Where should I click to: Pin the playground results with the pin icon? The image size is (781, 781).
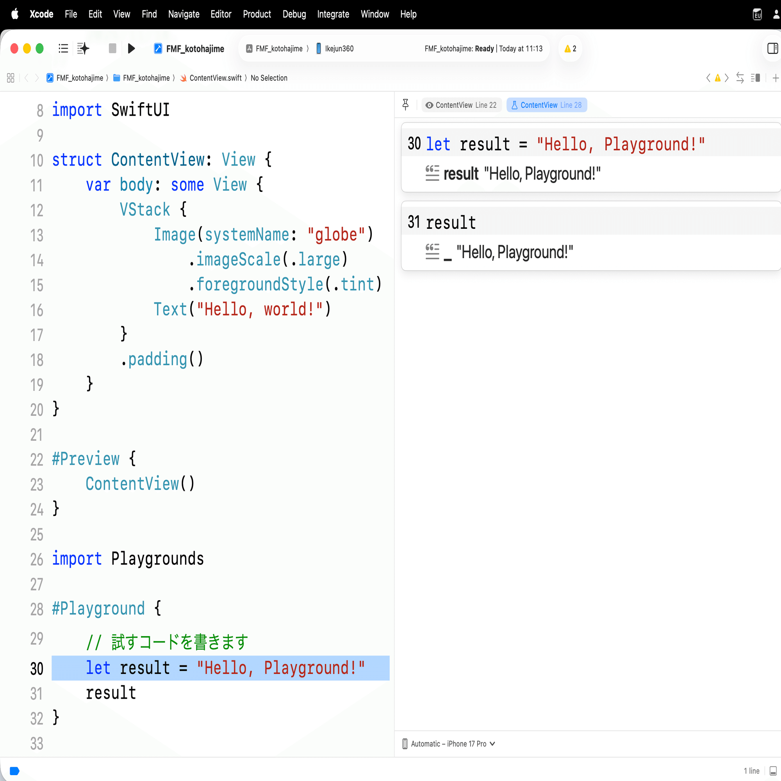[406, 104]
